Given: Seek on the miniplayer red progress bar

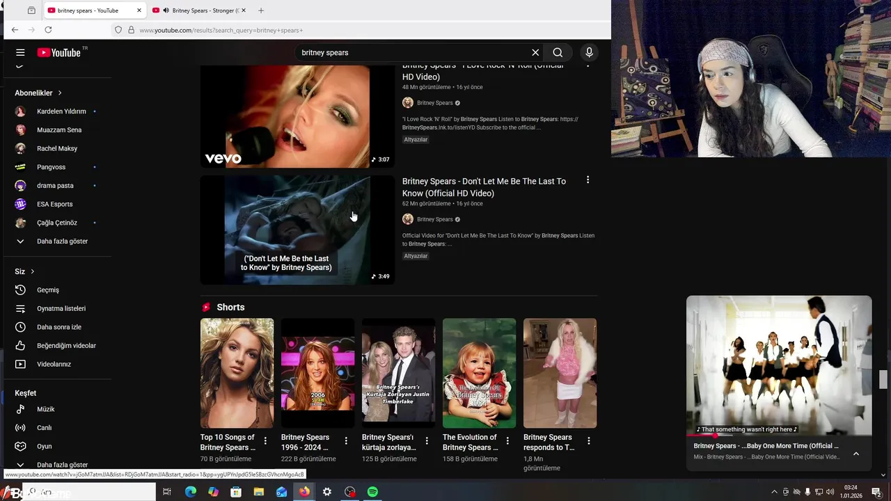Looking at the screenshot, I should (779, 435).
